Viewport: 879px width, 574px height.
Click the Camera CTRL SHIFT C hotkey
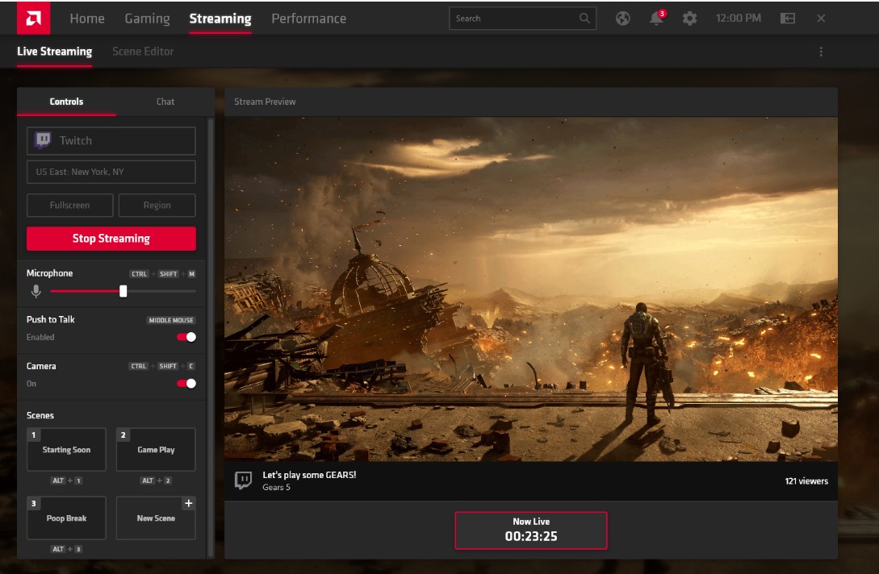pyautogui.click(x=162, y=366)
